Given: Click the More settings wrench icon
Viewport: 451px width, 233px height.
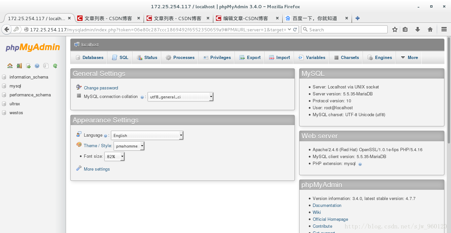Looking at the screenshot, I should click(x=79, y=168).
